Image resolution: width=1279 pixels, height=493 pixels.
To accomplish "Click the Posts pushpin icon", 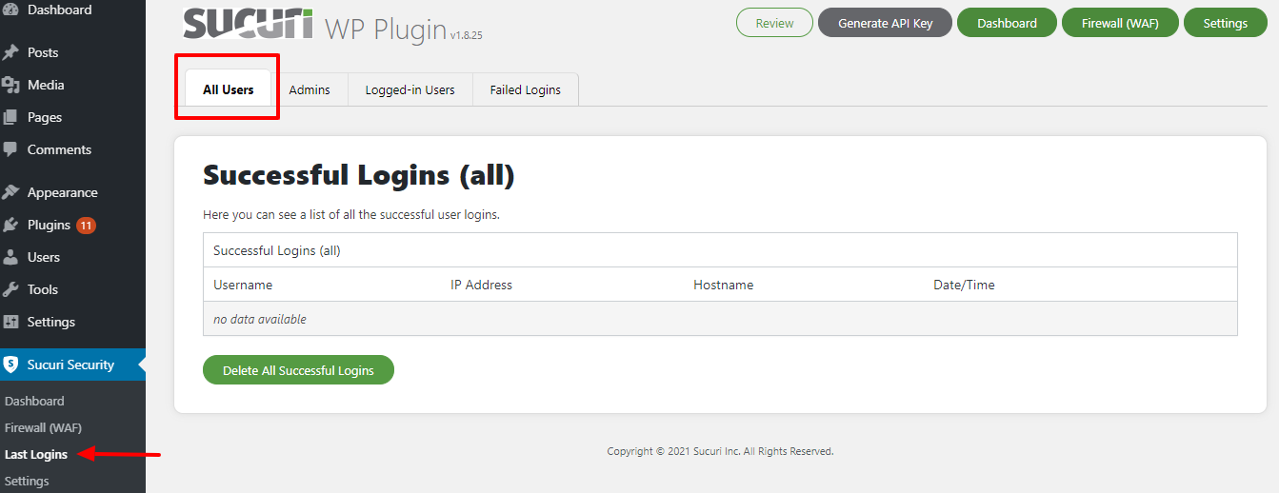I will tap(10, 52).
